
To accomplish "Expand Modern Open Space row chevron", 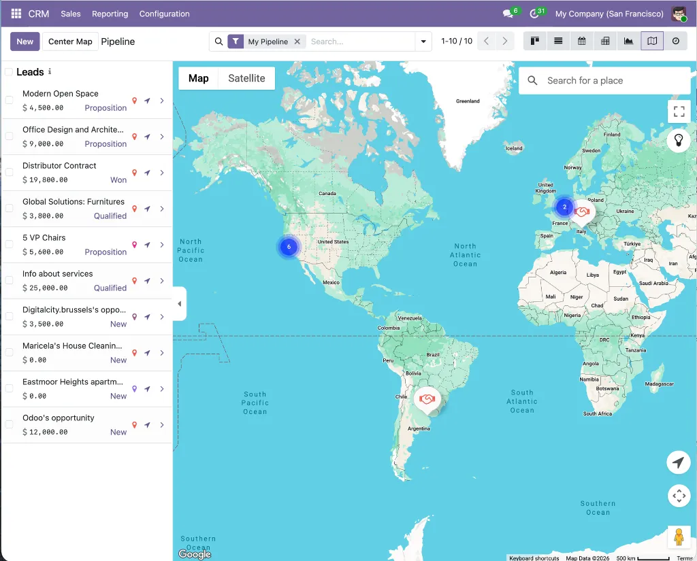I will (162, 101).
